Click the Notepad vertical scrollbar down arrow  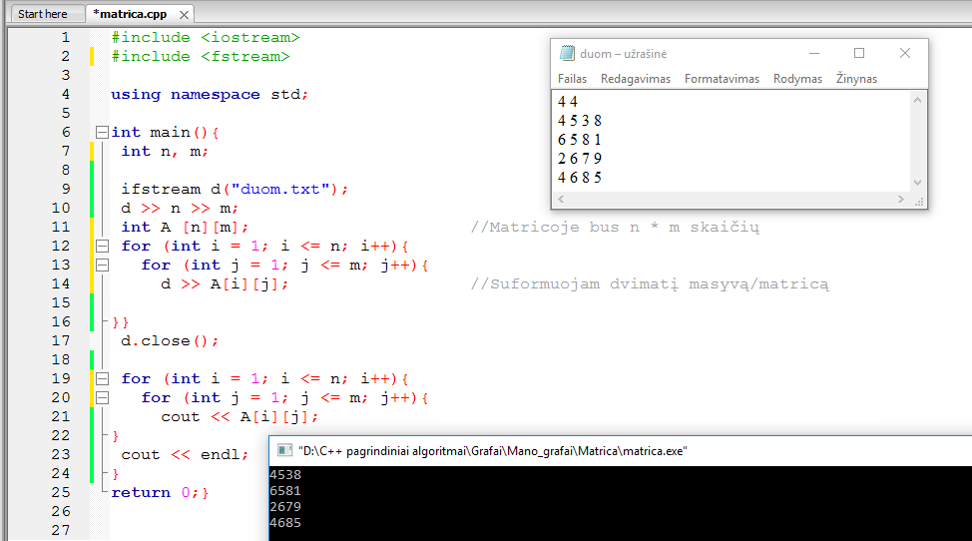[917, 183]
